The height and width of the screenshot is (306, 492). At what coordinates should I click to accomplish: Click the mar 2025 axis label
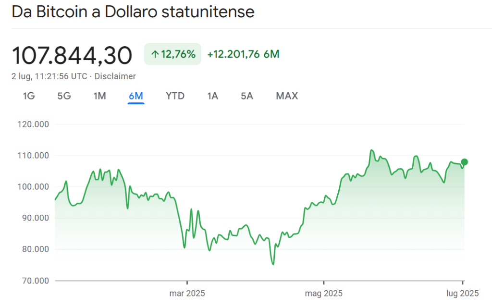point(187,293)
